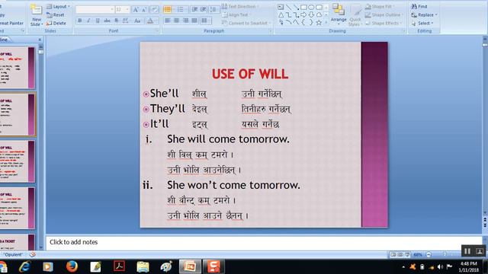Open Quick Styles gallery
Screen dimensions: 488x274
(x=355, y=16)
